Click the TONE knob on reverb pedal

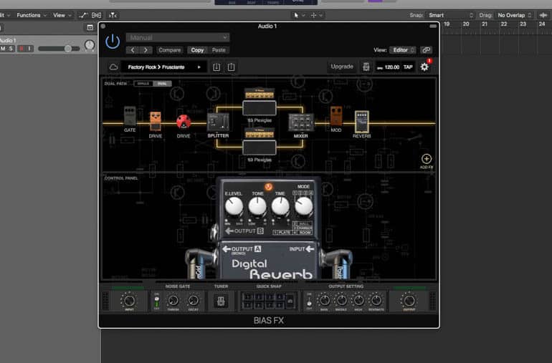pos(257,206)
